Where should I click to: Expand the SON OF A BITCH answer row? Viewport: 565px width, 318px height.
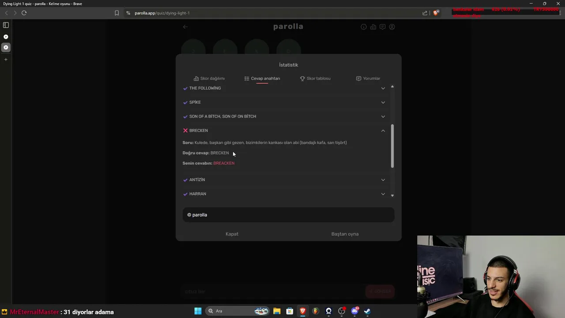click(285, 117)
